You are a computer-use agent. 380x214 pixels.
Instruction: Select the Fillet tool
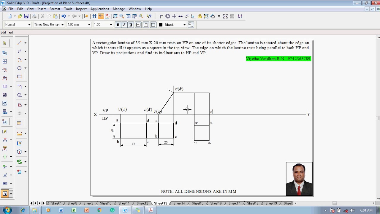pyautogui.click(x=19, y=86)
